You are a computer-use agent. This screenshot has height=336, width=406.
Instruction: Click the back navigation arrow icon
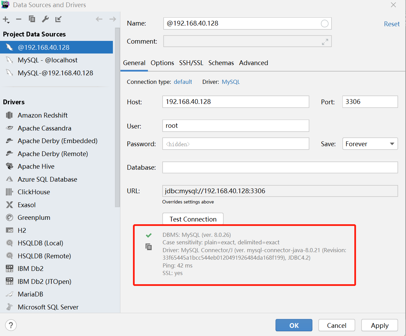[x=99, y=19]
